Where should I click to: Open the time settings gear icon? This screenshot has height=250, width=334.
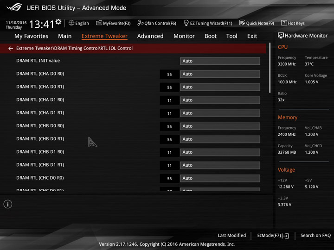pos(58,21)
